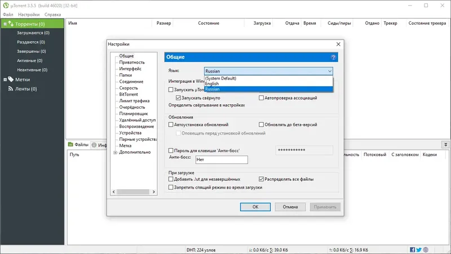Click the Torrents sidebar icon
451x254 pixels.
tap(11, 24)
